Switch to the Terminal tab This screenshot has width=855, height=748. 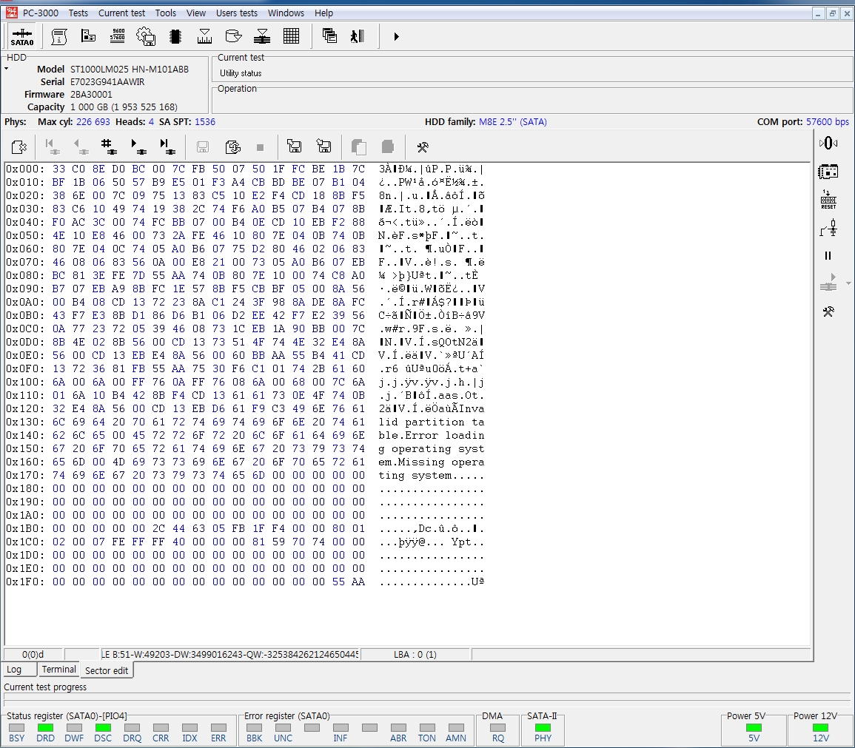coord(58,670)
